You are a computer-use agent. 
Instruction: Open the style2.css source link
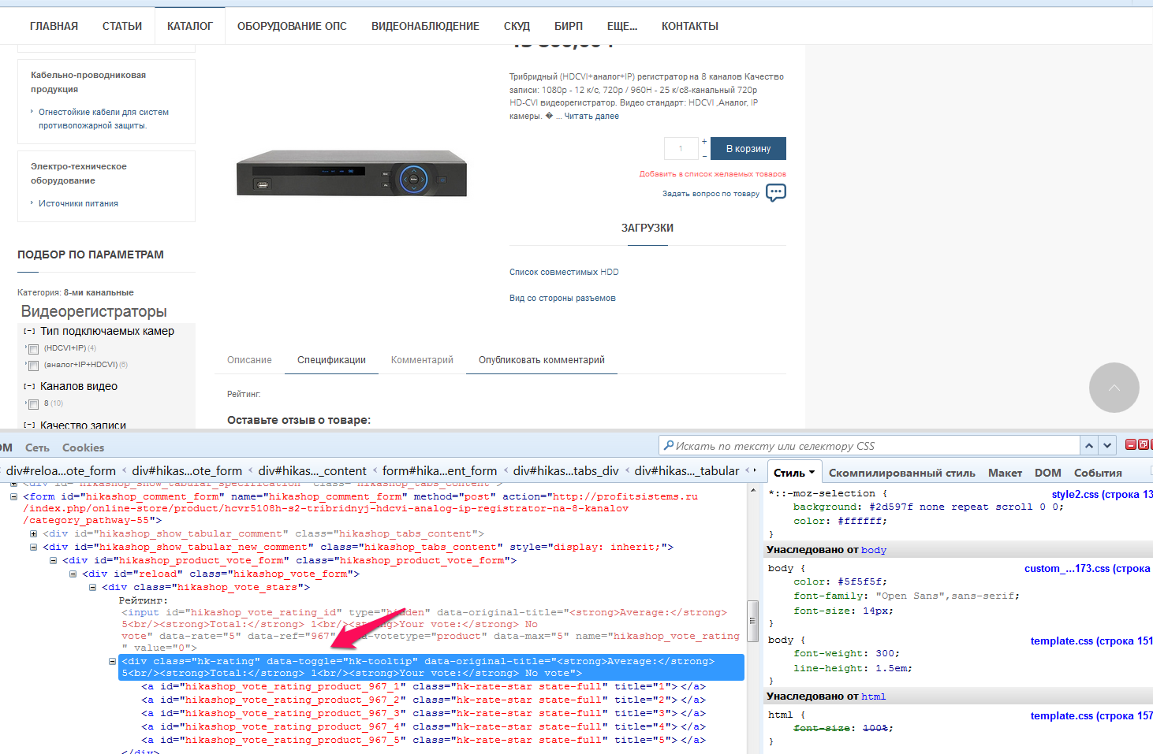(1102, 494)
